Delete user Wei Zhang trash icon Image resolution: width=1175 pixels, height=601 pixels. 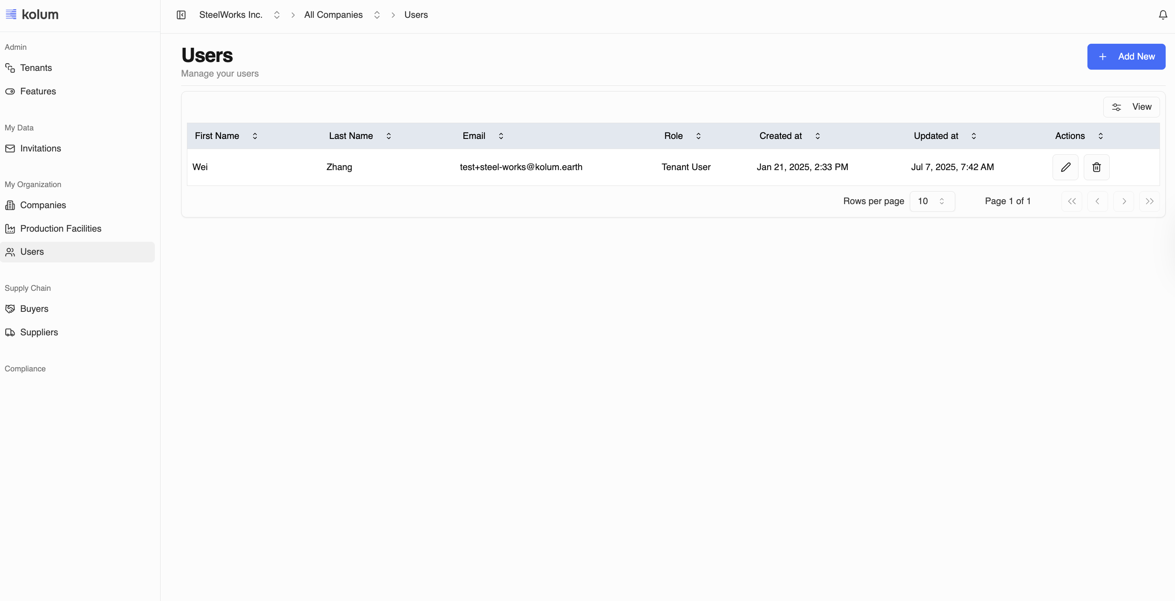1096,167
